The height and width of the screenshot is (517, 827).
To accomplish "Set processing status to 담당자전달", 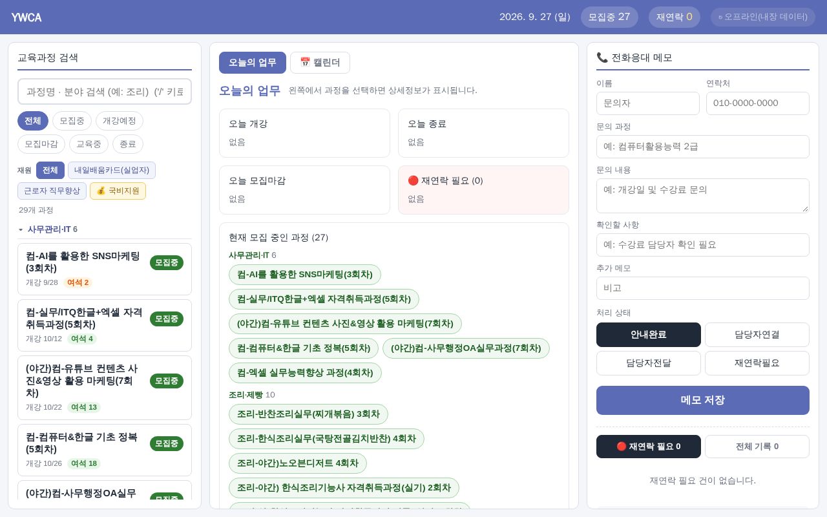I will click(649, 363).
